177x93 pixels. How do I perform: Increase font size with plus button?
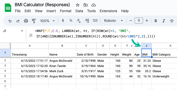coord(147,21)
